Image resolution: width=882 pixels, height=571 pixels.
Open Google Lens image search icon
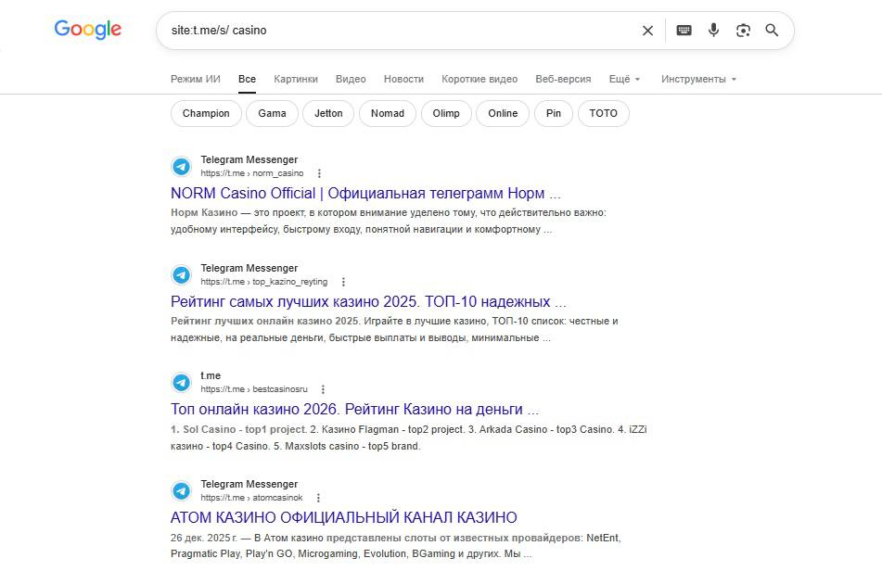click(743, 31)
